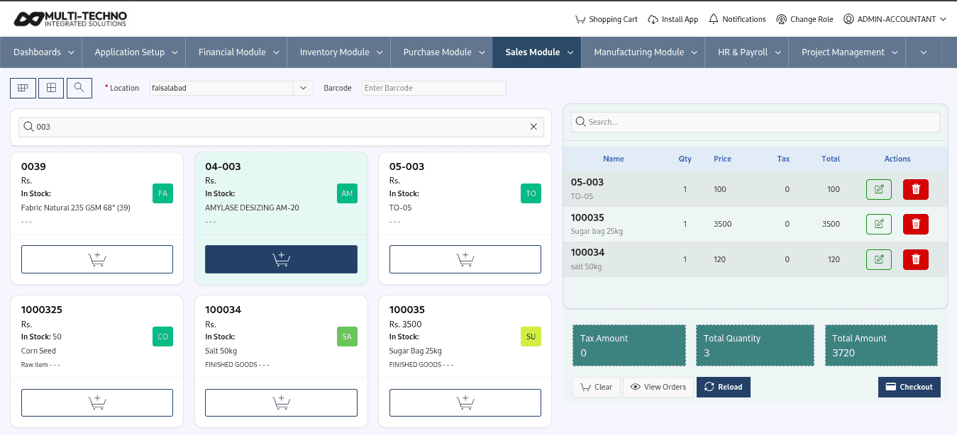
Task: Add item 04-003 to cart
Action: pos(281,259)
